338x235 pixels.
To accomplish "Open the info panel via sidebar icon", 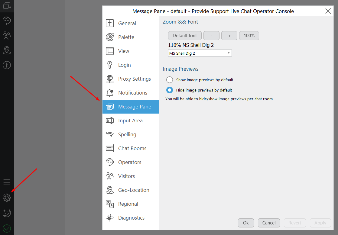I will pyautogui.click(x=7, y=65).
